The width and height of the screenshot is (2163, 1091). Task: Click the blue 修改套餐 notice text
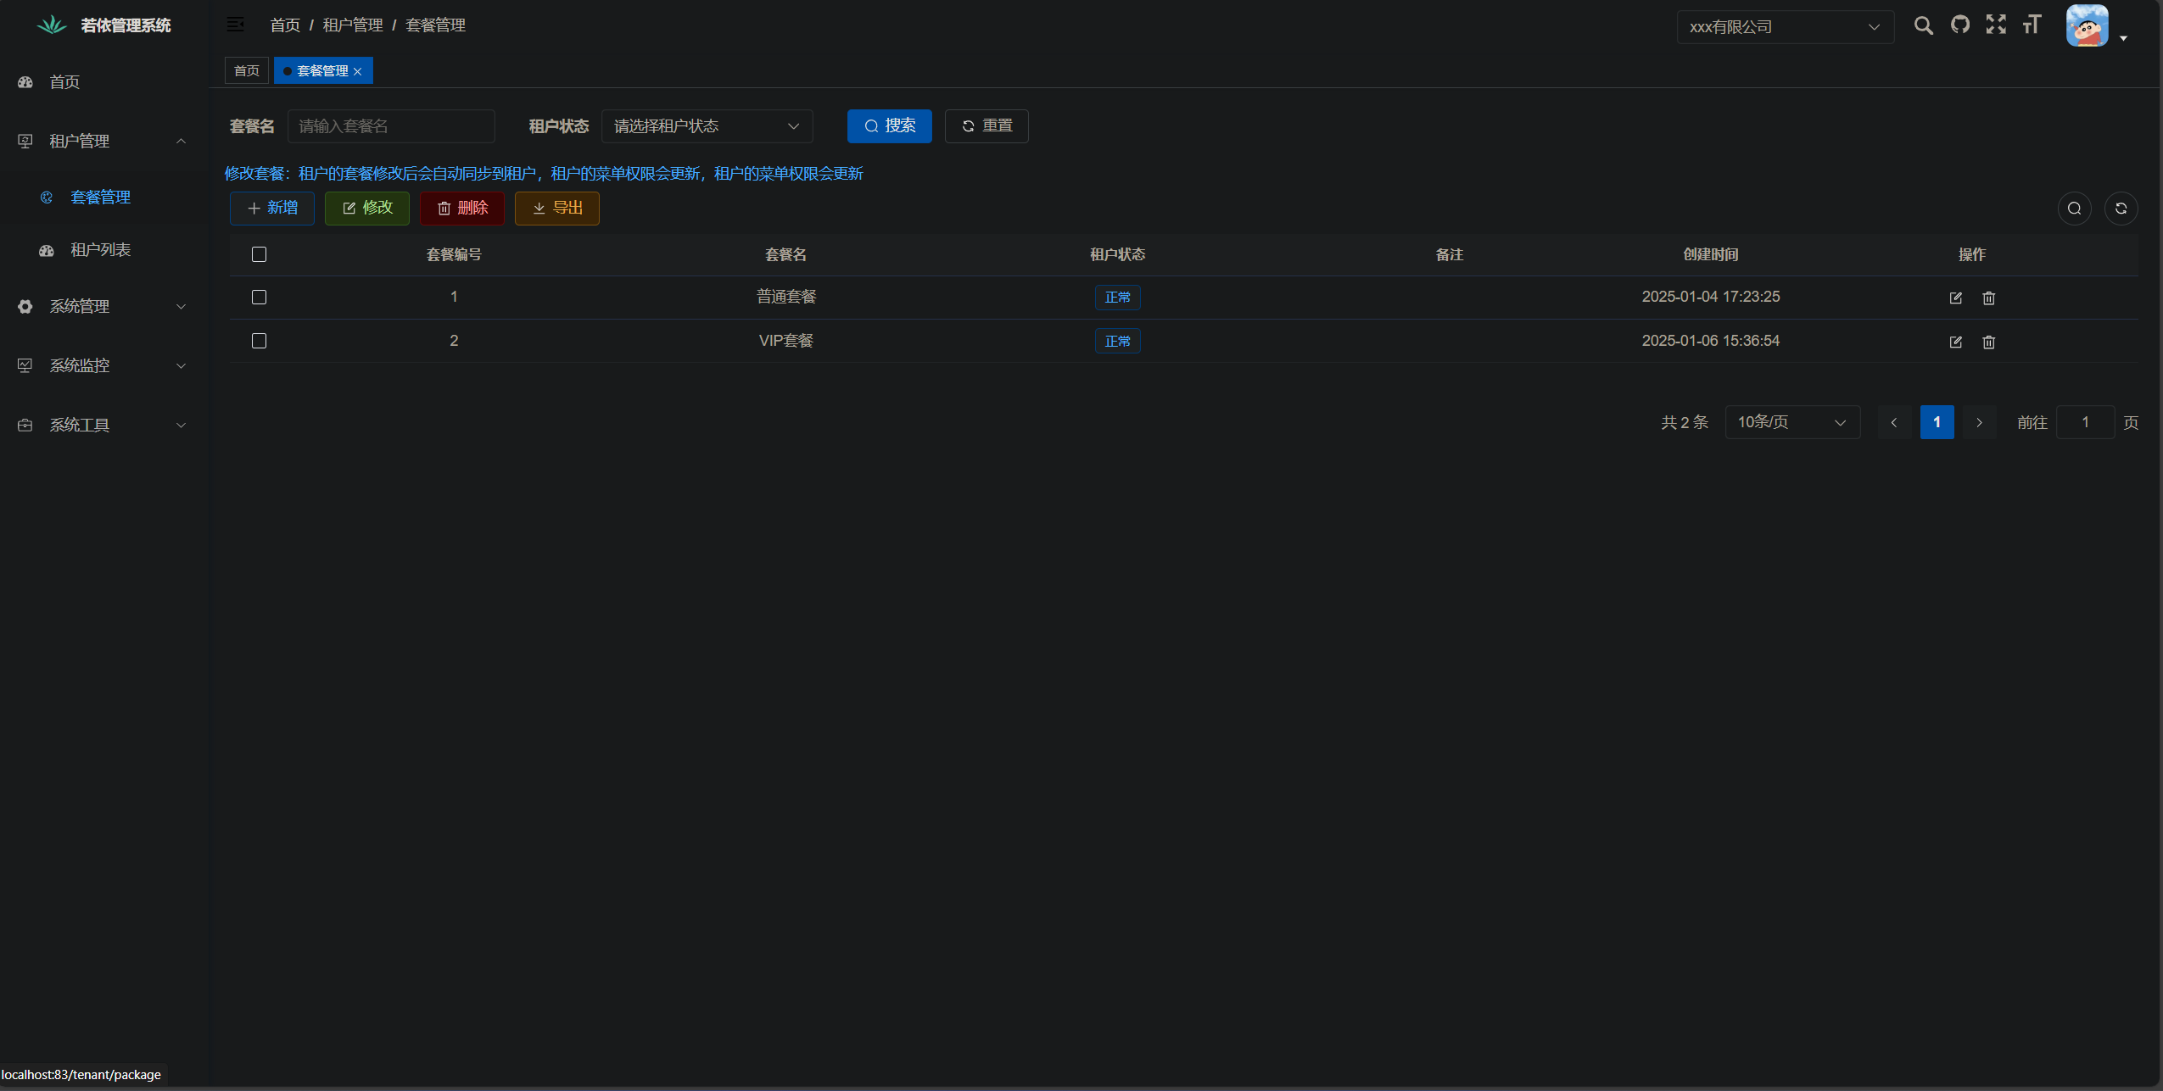click(x=544, y=174)
